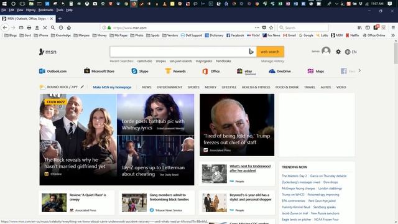Image resolution: width=398 pixels, height=224 pixels.
Task: Open trending topic 'The Masters Day 2'
Action: (294, 175)
